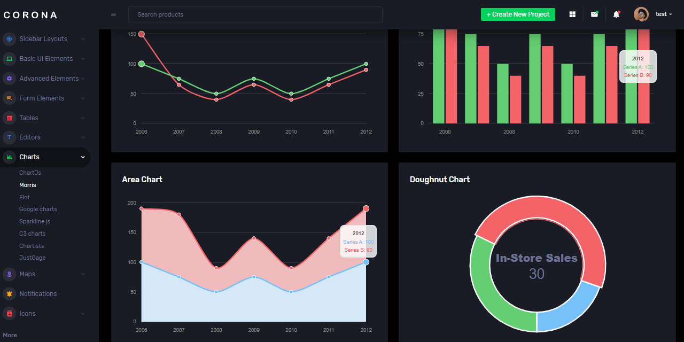Click the Sidebar Layouts icon
The width and height of the screenshot is (684, 342).
coord(9,39)
